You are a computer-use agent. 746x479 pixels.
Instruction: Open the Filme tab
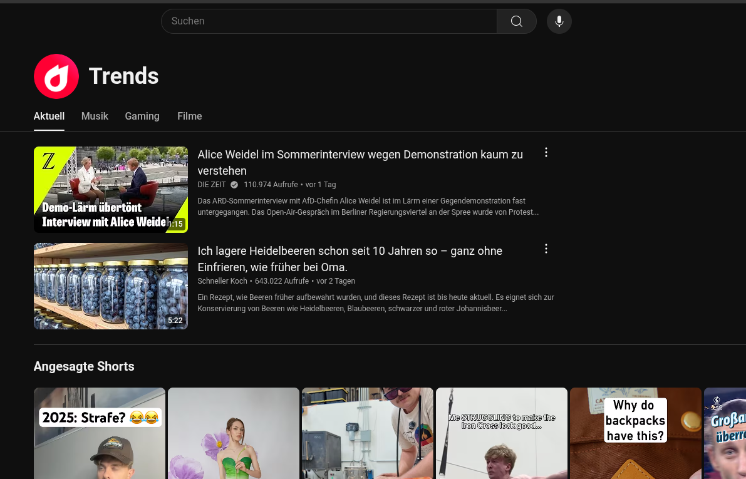(189, 116)
